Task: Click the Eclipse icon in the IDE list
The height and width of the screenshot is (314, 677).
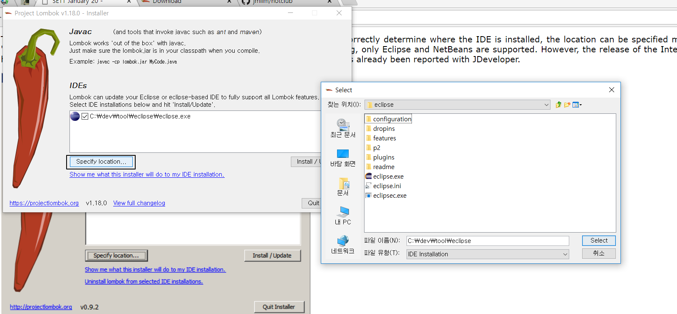Action: pos(75,116)
